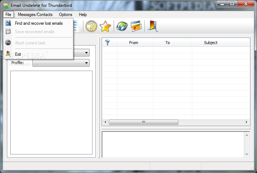Viewport: 257px width, 173px height.
Task: Choose Find and recover lost emails
Action: (x=39, y=23)
